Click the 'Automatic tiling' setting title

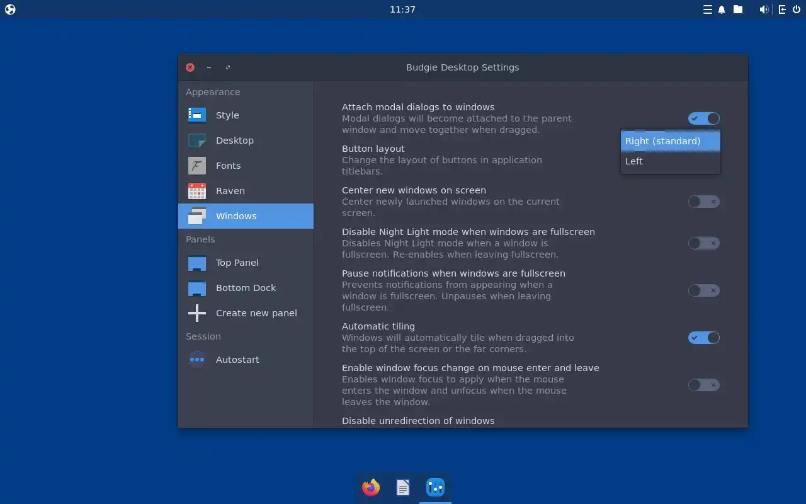(x=378, y=326)
